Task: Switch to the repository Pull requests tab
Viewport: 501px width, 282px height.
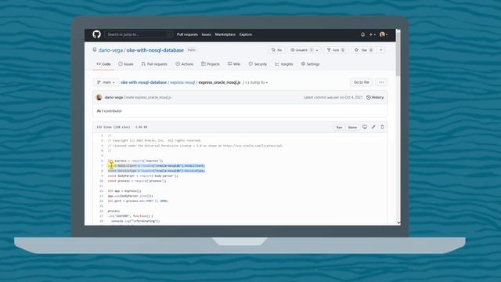Action: 154,64
